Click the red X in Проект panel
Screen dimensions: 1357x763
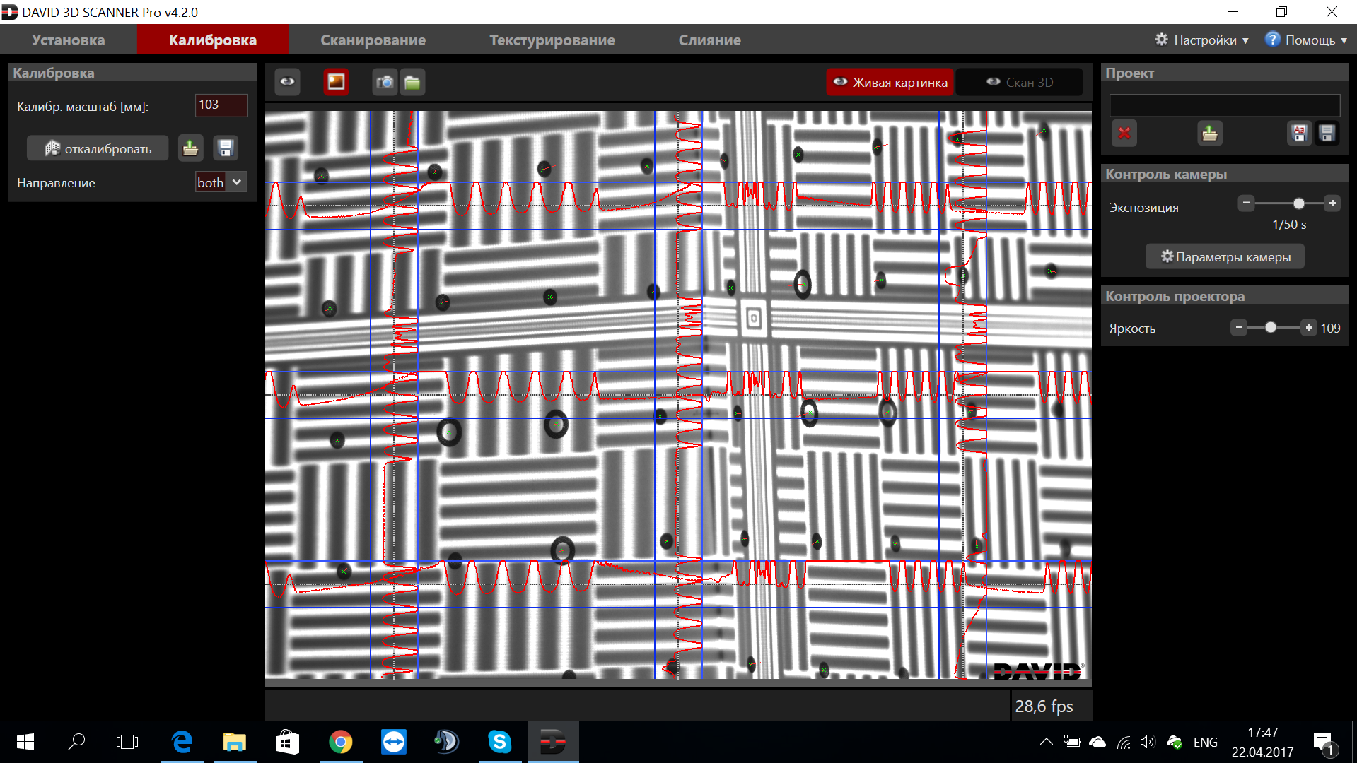[x=1124, y=133]
